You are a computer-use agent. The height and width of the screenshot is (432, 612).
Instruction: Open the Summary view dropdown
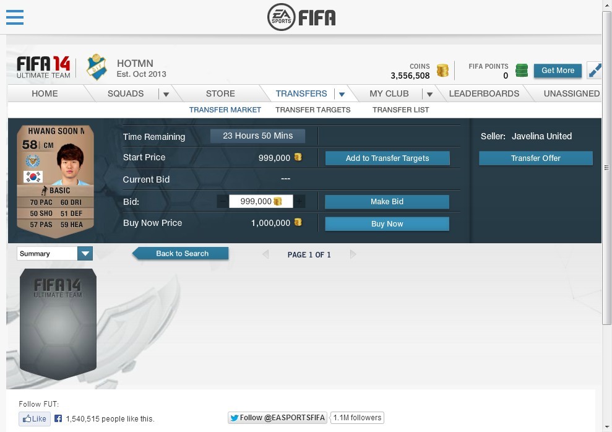54,254
